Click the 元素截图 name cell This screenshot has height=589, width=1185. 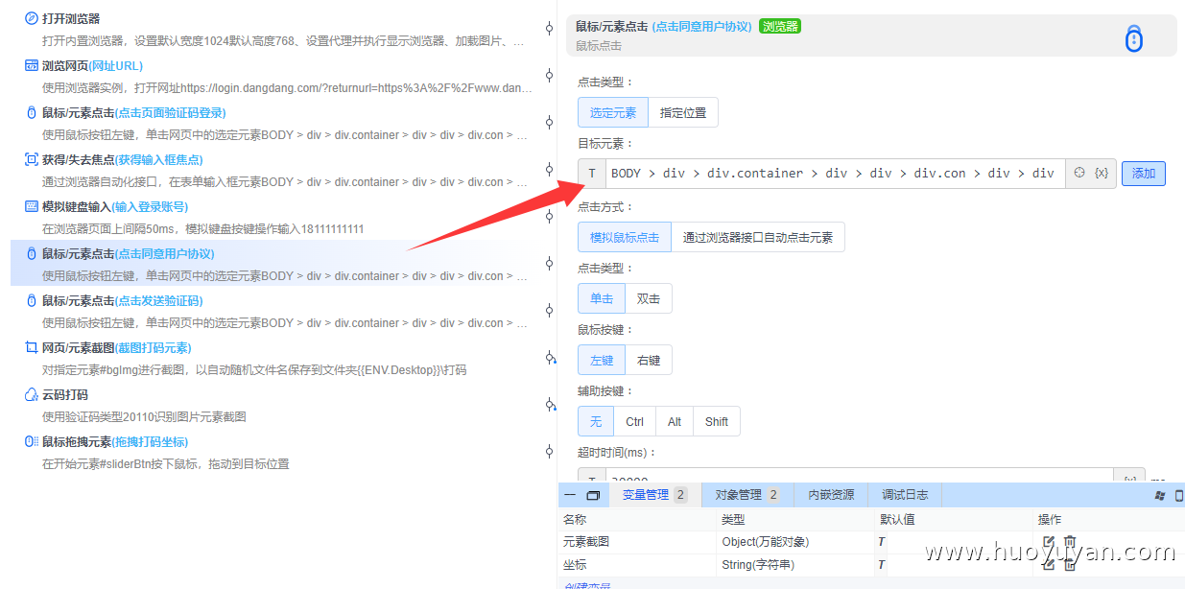click(586, 542)
